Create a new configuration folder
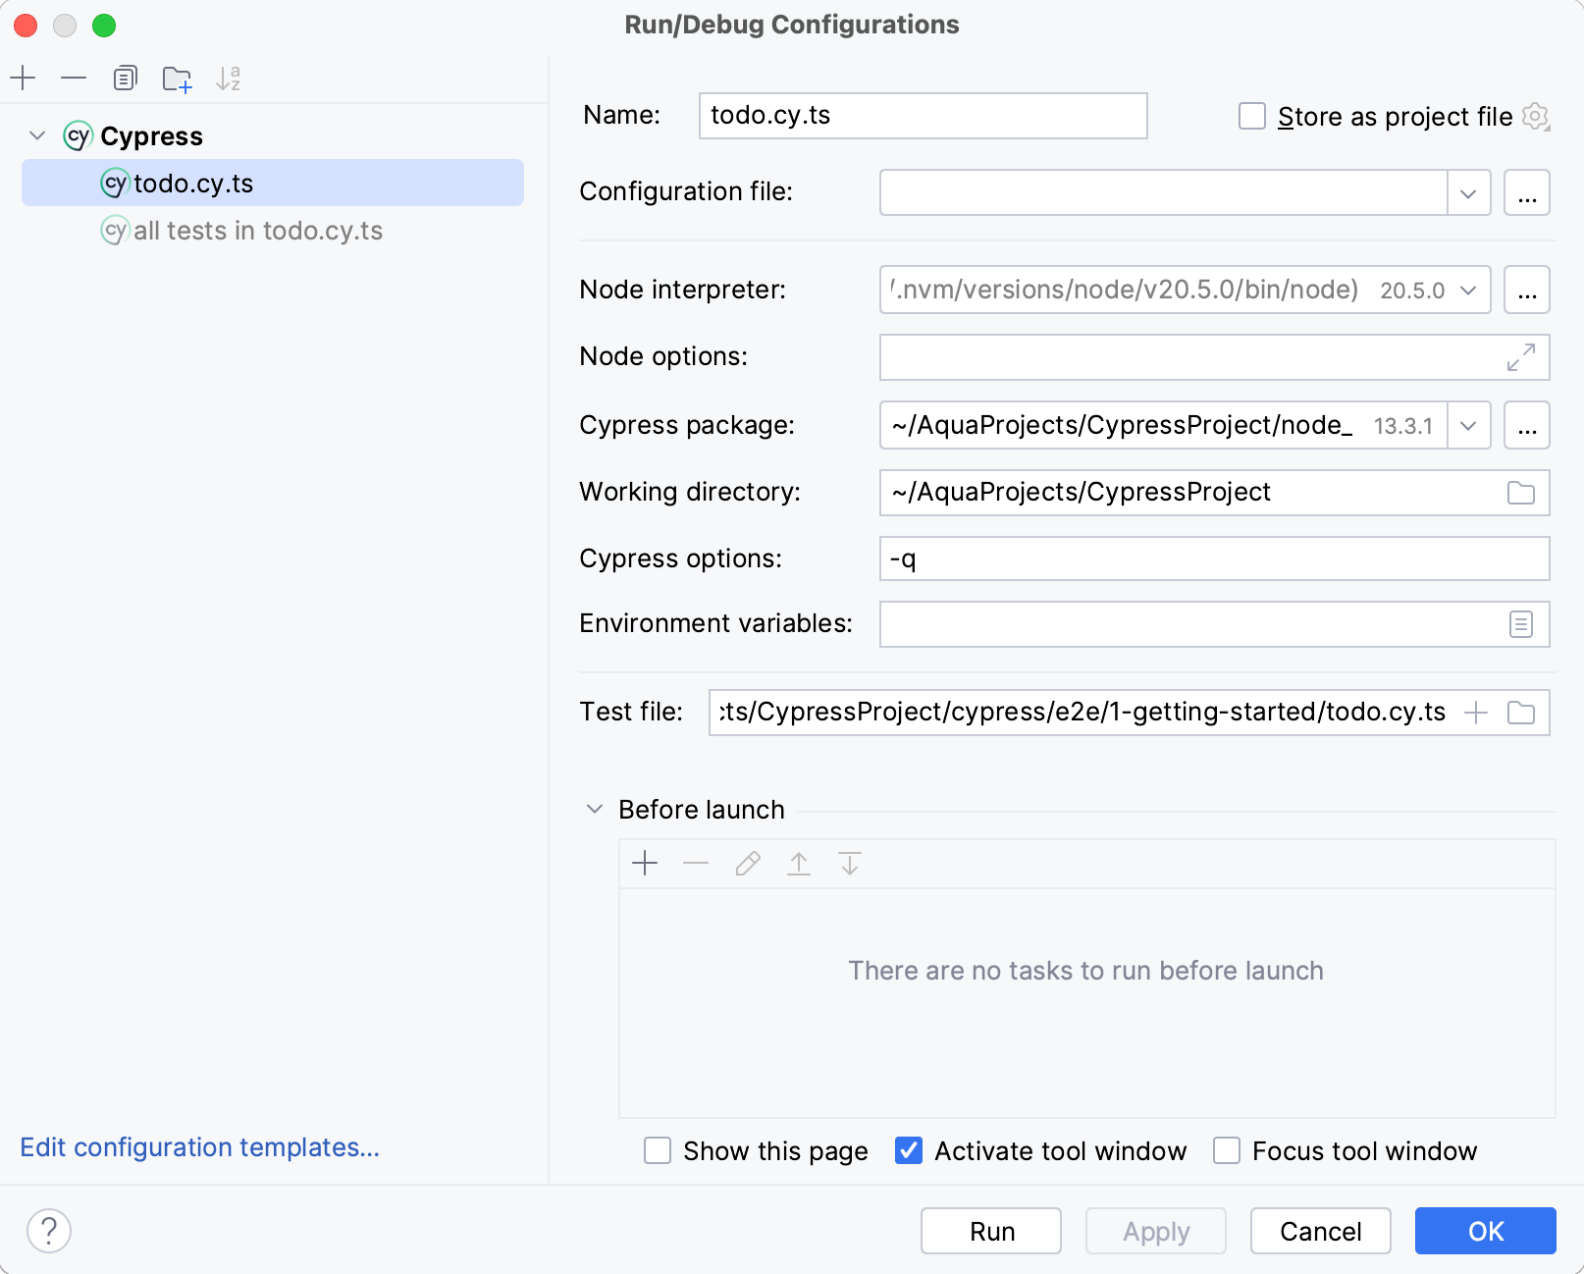Image resolution: width=1584 pixels, height=1274 pixels. coord(176,78)
